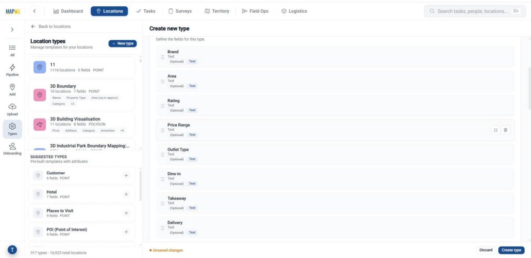Expand the +3 fields tag on 3D Boundary
The width and height of the screenshot is (531, 258).
(x=73, y=104)
